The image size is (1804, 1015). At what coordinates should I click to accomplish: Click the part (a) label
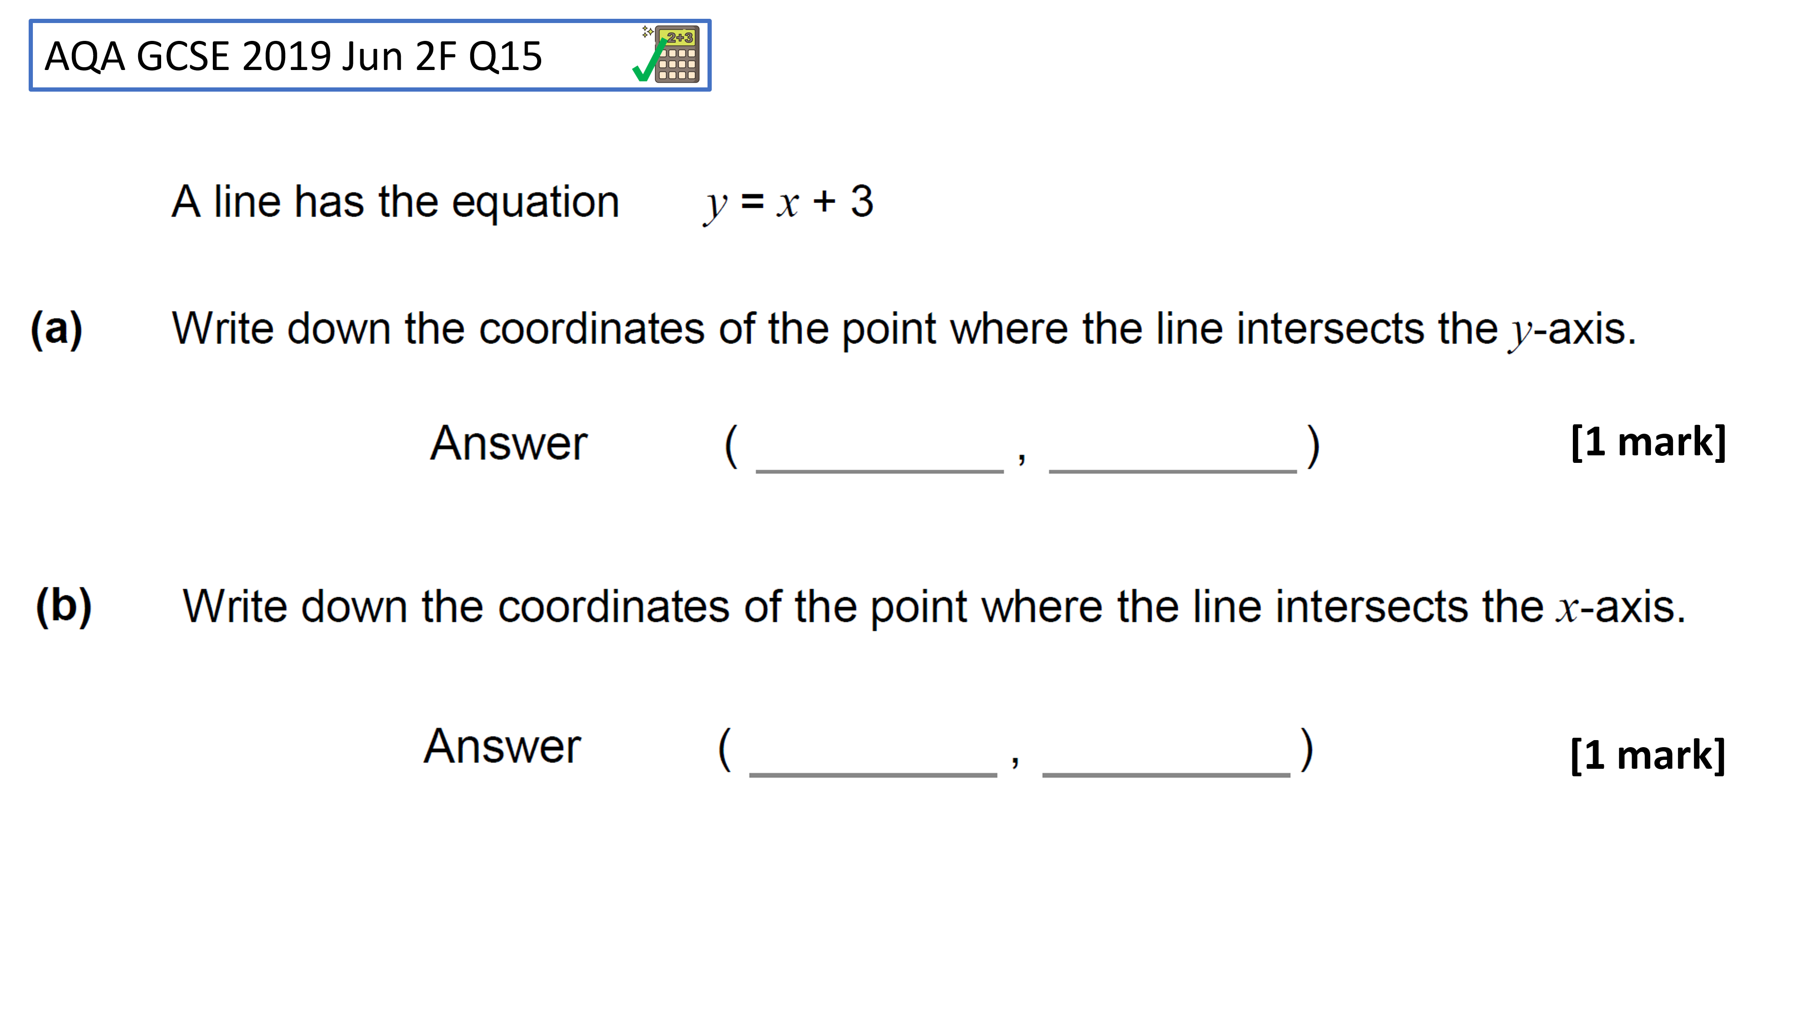click(x=57, y=329)
